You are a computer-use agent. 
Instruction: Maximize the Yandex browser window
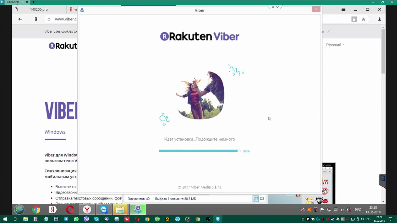tap(368, 10)
